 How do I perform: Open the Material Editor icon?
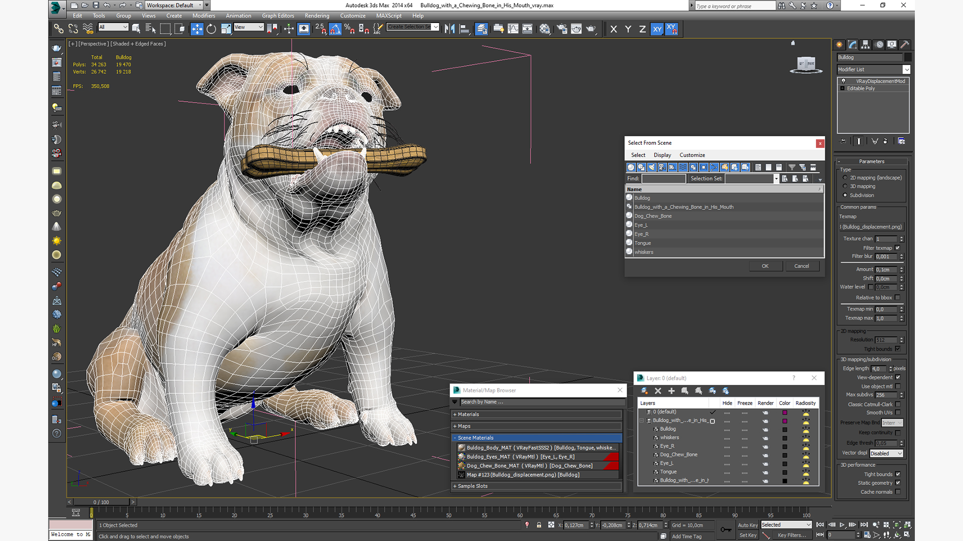pos(545,29)
